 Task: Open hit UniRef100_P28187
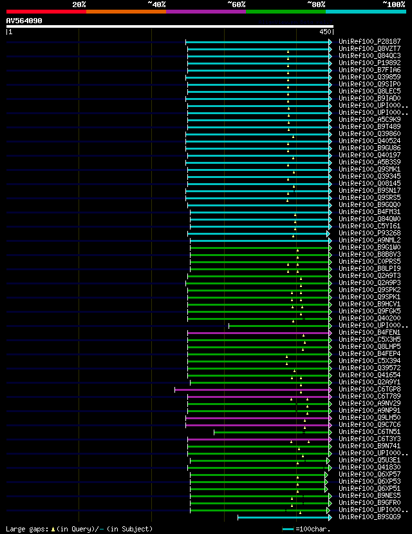(x=370, y=41)
